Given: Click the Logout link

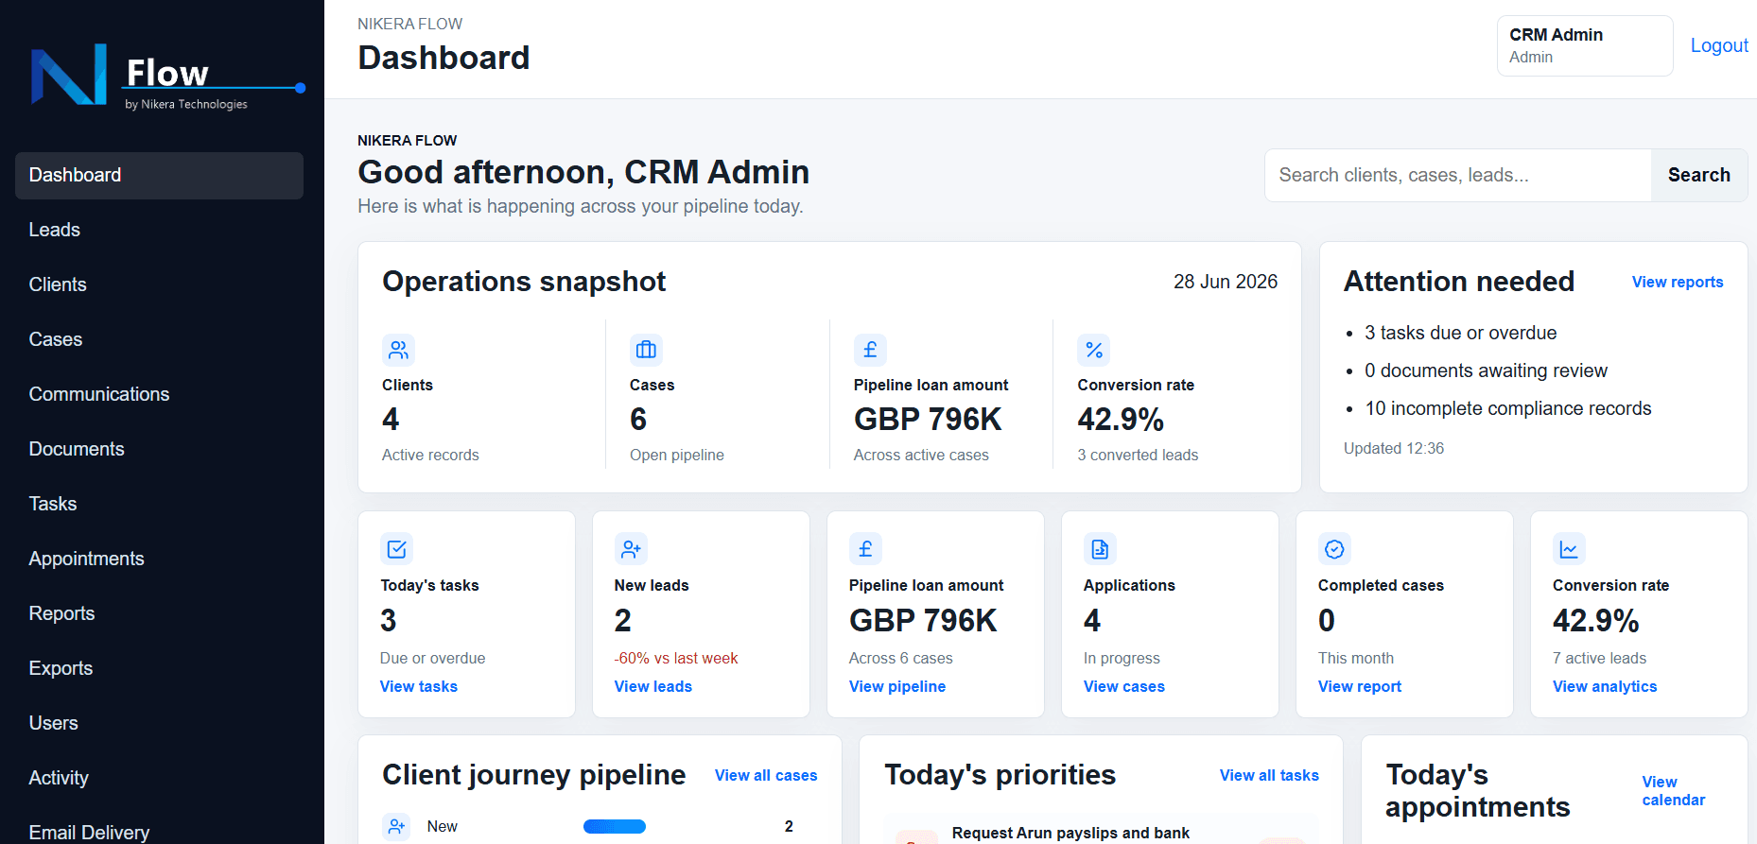Looking at the screenshot, I should [1719, 45].
